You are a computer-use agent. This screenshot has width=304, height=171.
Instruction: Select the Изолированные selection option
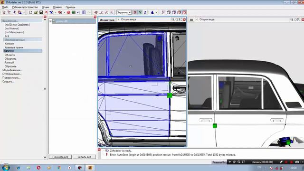[x=22, y=40]
